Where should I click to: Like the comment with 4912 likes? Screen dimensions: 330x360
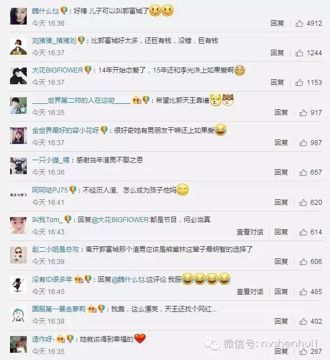pyautogui.click(x=299, y=23)
